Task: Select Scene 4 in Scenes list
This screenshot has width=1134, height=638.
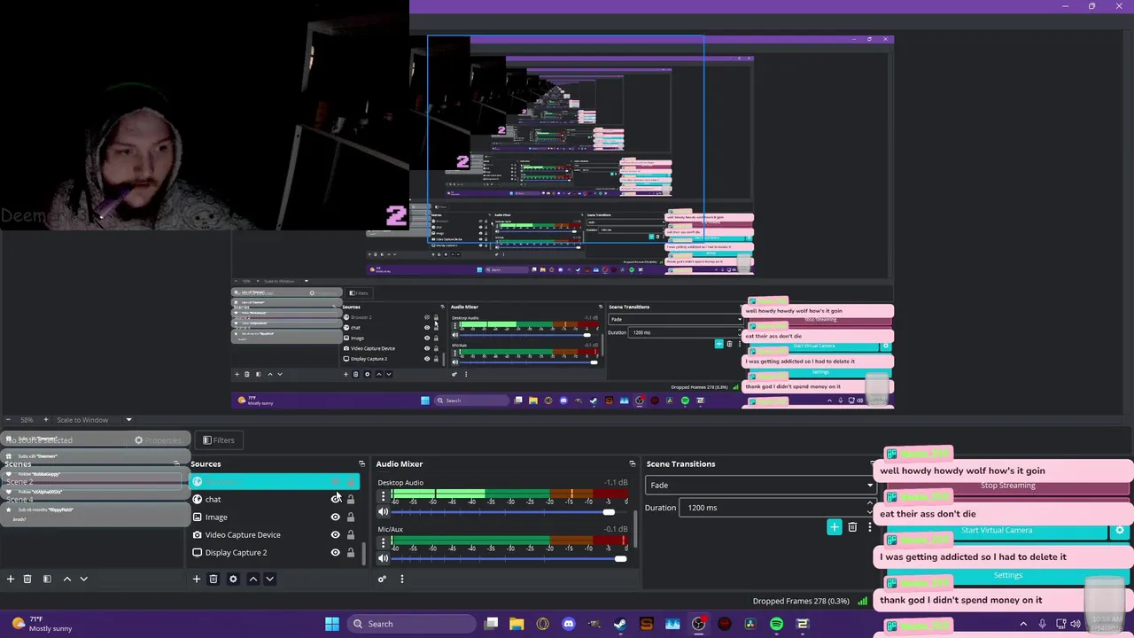Action: click(93, 499)
